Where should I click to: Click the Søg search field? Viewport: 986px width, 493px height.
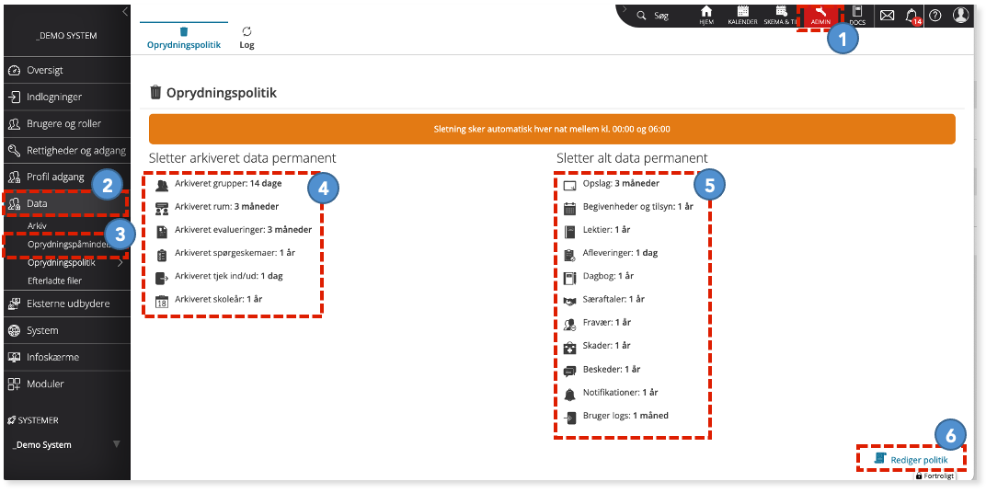[x=652, y=16]
